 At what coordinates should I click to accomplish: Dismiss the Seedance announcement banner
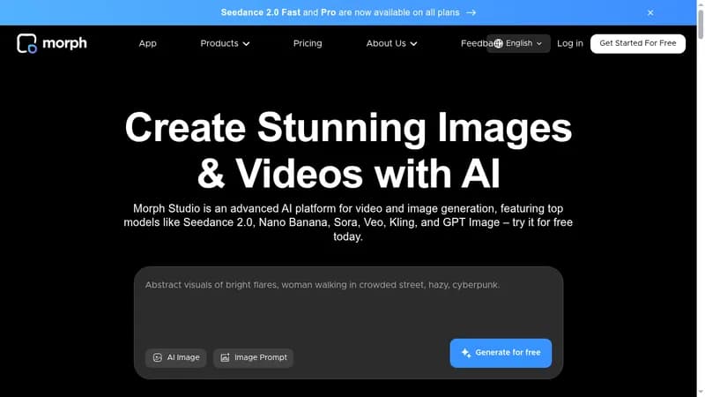coord(650,12)
